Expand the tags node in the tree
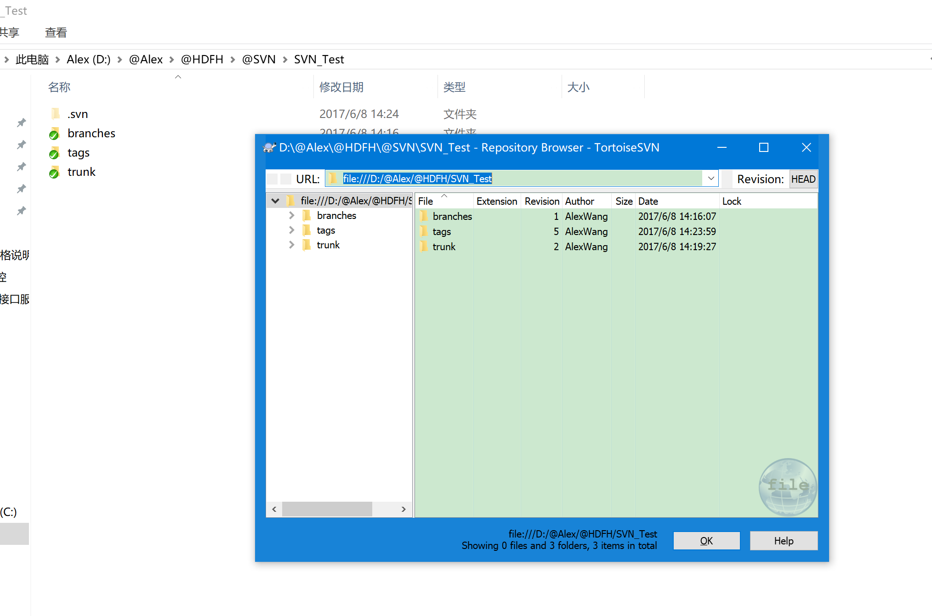932x616 pixels. pyautogui.click(x=292, y=230)
